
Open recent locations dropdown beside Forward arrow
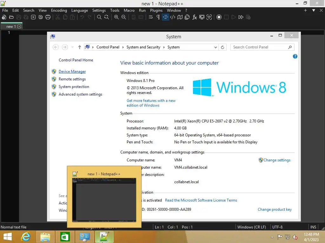coord(72,47)
